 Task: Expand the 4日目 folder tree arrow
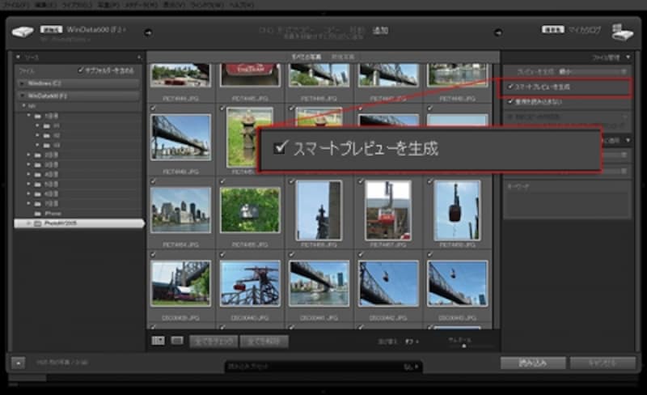(x=28, y=174)
